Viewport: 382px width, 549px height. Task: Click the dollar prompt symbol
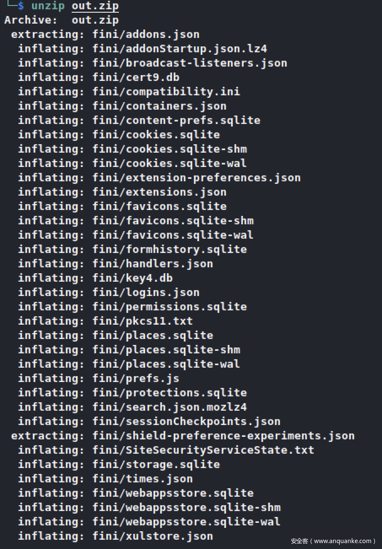point(21,6)
